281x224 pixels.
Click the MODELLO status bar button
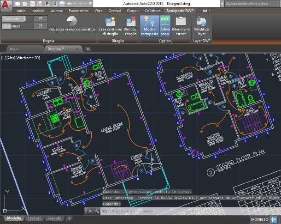[x=260, y=219]
